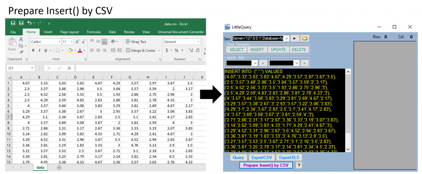Open the Merge & Center dropdown arrow
422x174 pixels.
click(x=159, y=51)
